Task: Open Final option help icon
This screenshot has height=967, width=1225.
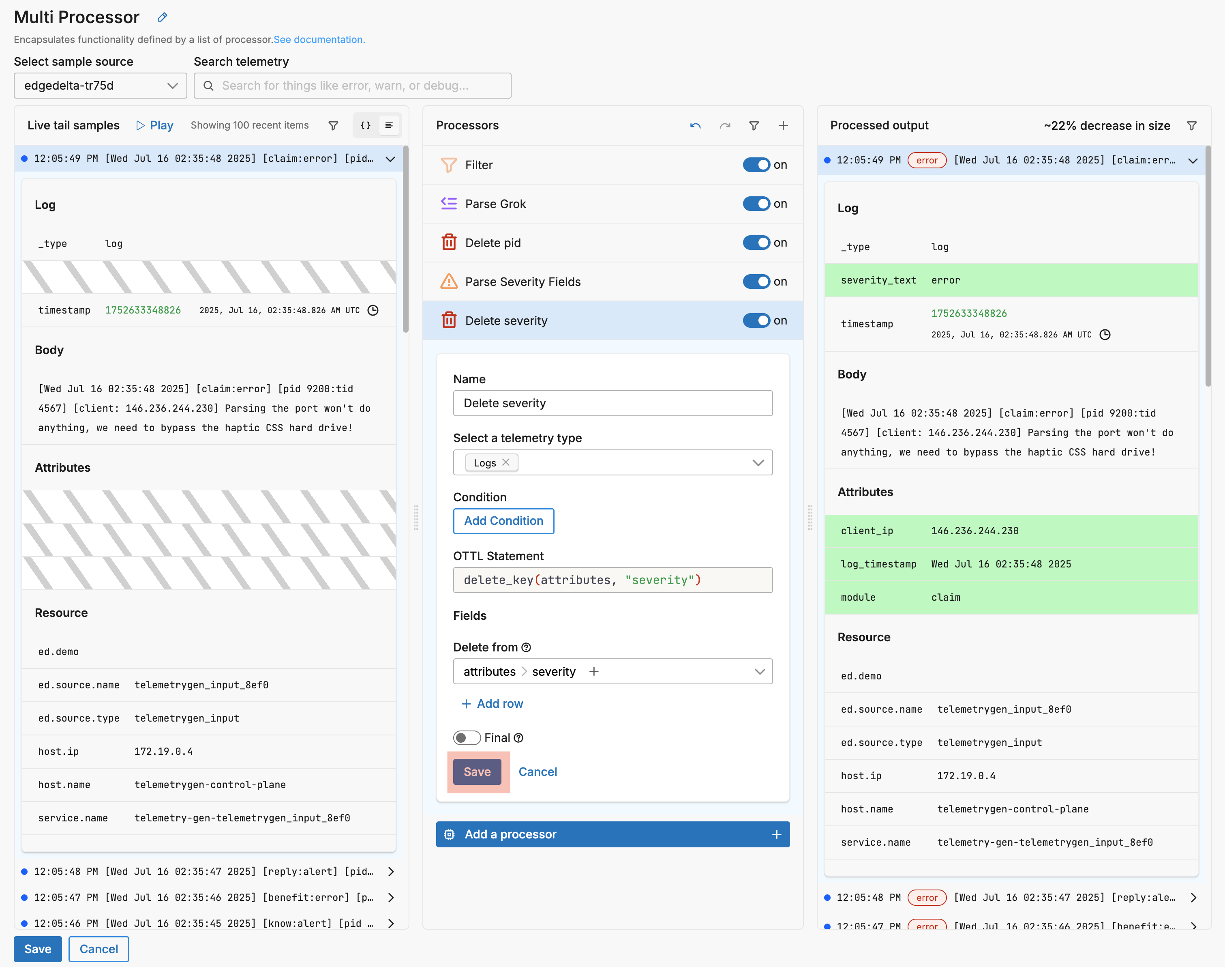Action: [518, 738]
